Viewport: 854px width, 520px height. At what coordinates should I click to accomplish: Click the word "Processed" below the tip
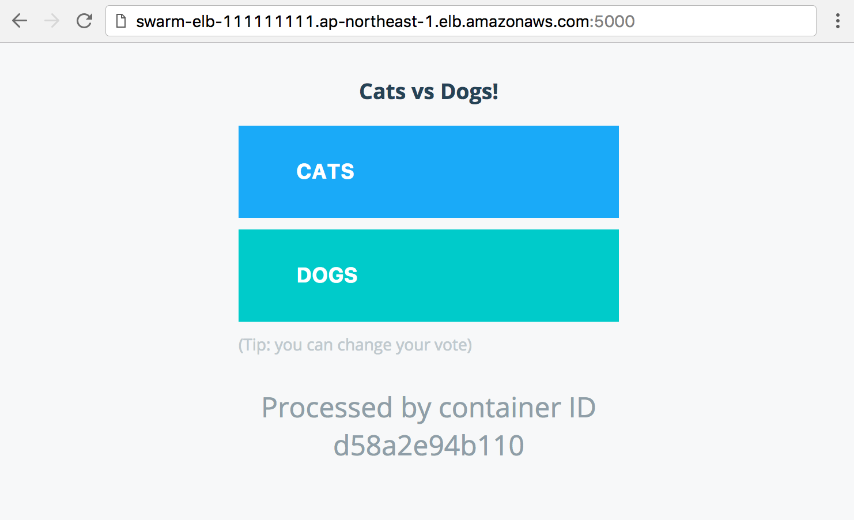tap(327, 408)
